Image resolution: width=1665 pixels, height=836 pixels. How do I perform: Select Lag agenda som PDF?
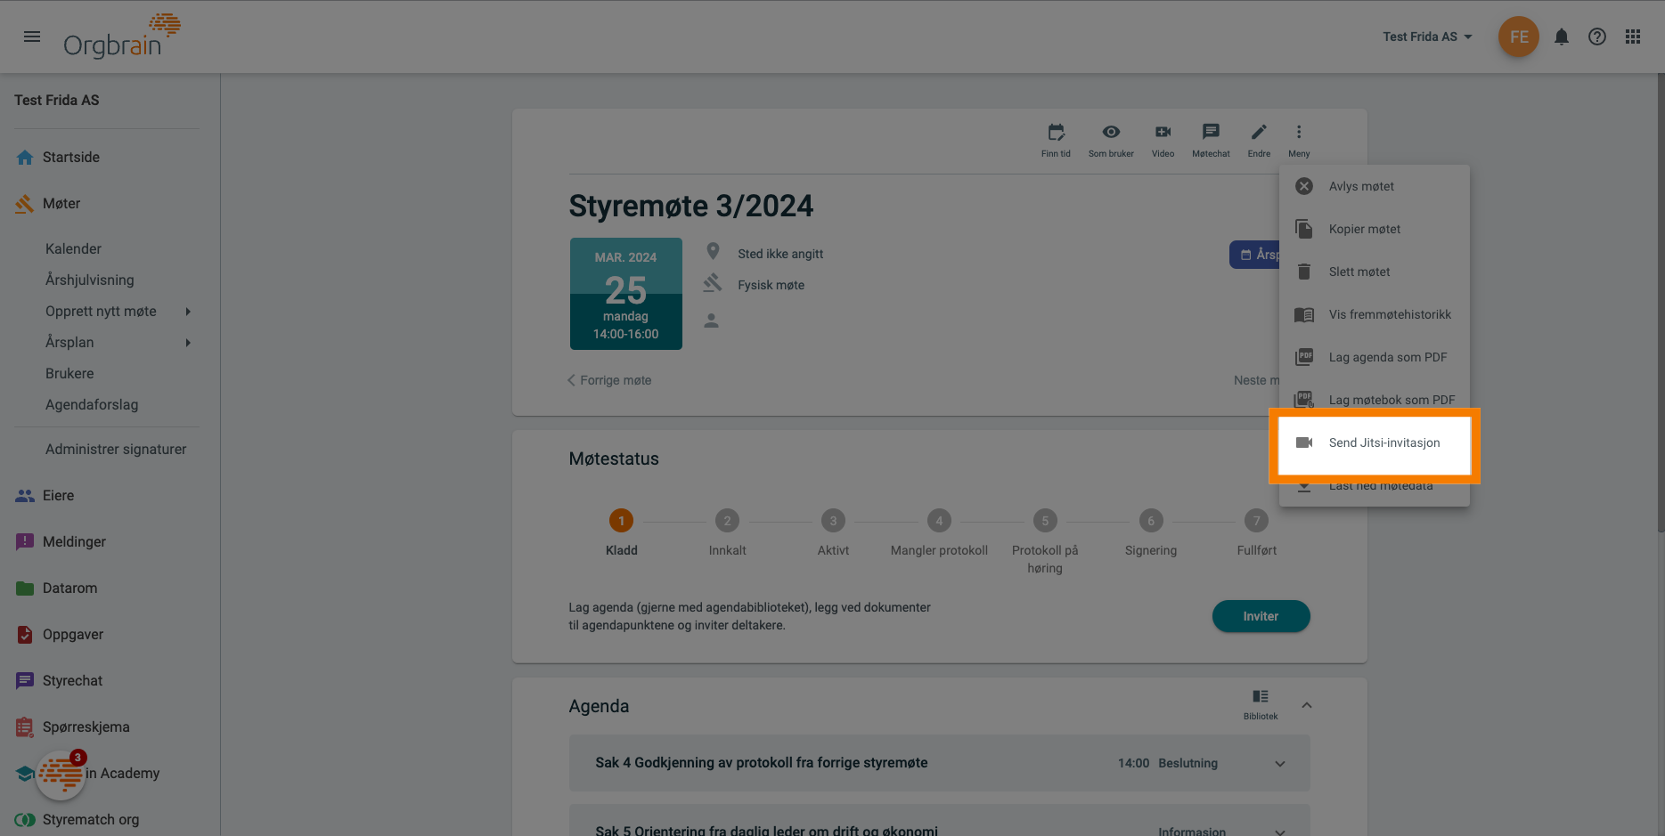[x=1375, y=357]
